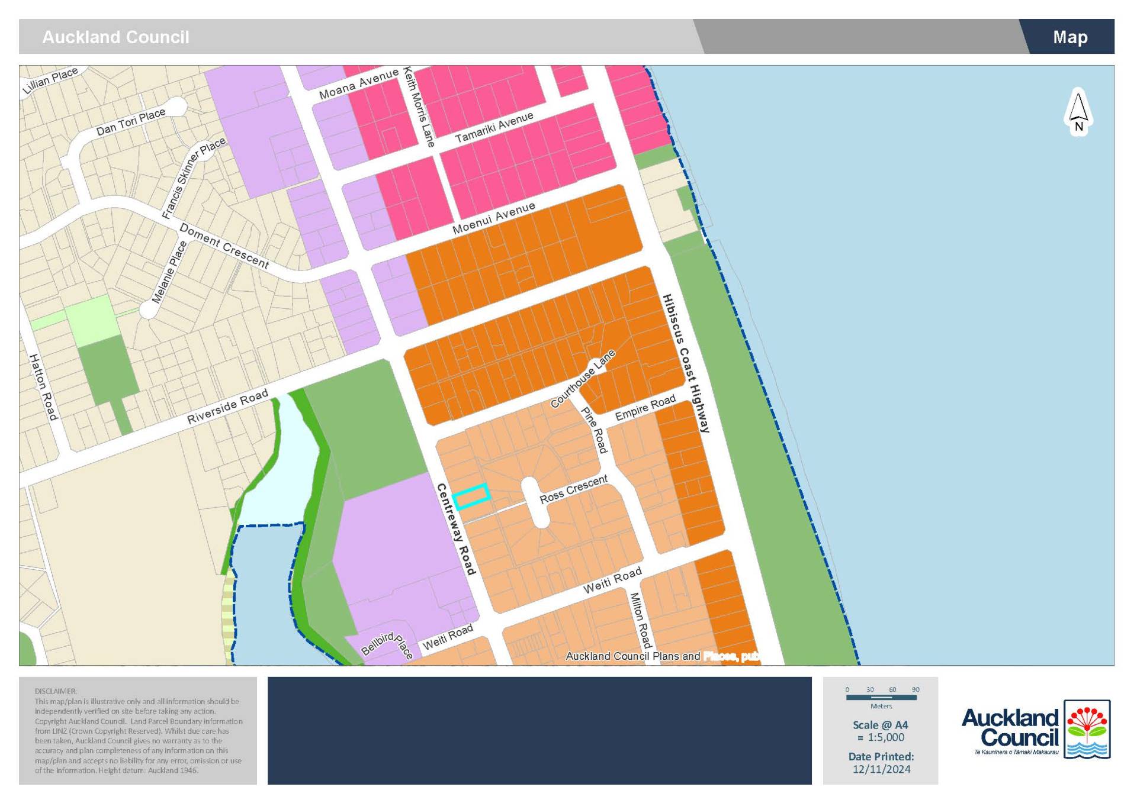
Task: Click the Hibiscus Coast Highway label
Action: click(686, 363)
